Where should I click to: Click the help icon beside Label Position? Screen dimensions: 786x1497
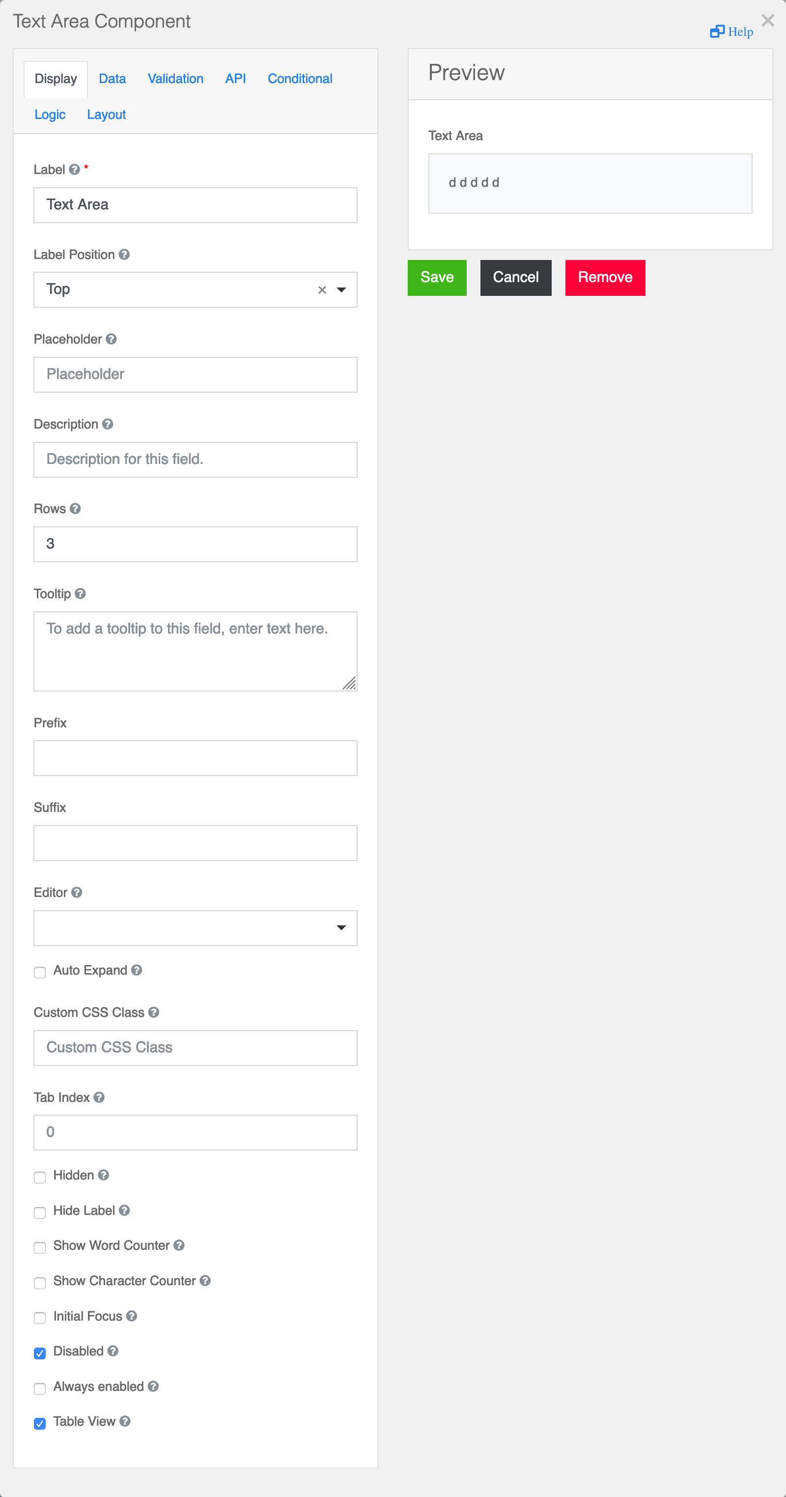[x=124, y=255]
